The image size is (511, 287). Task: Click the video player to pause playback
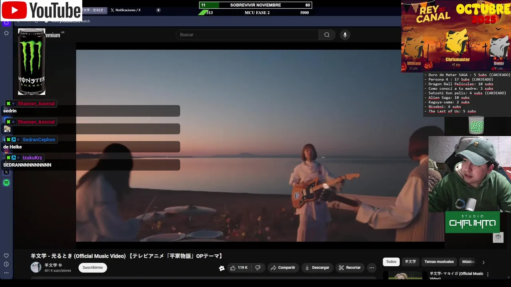pyautogui.click(x=260, y=145)
